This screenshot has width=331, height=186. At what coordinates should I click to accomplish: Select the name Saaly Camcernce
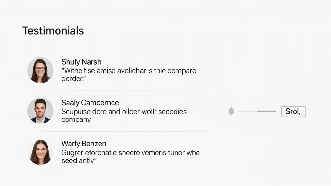(x=90, y=103)
